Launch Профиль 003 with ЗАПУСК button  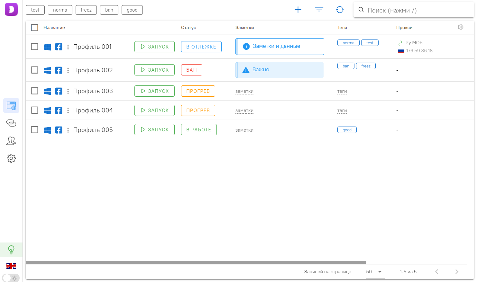coord(154,91)
